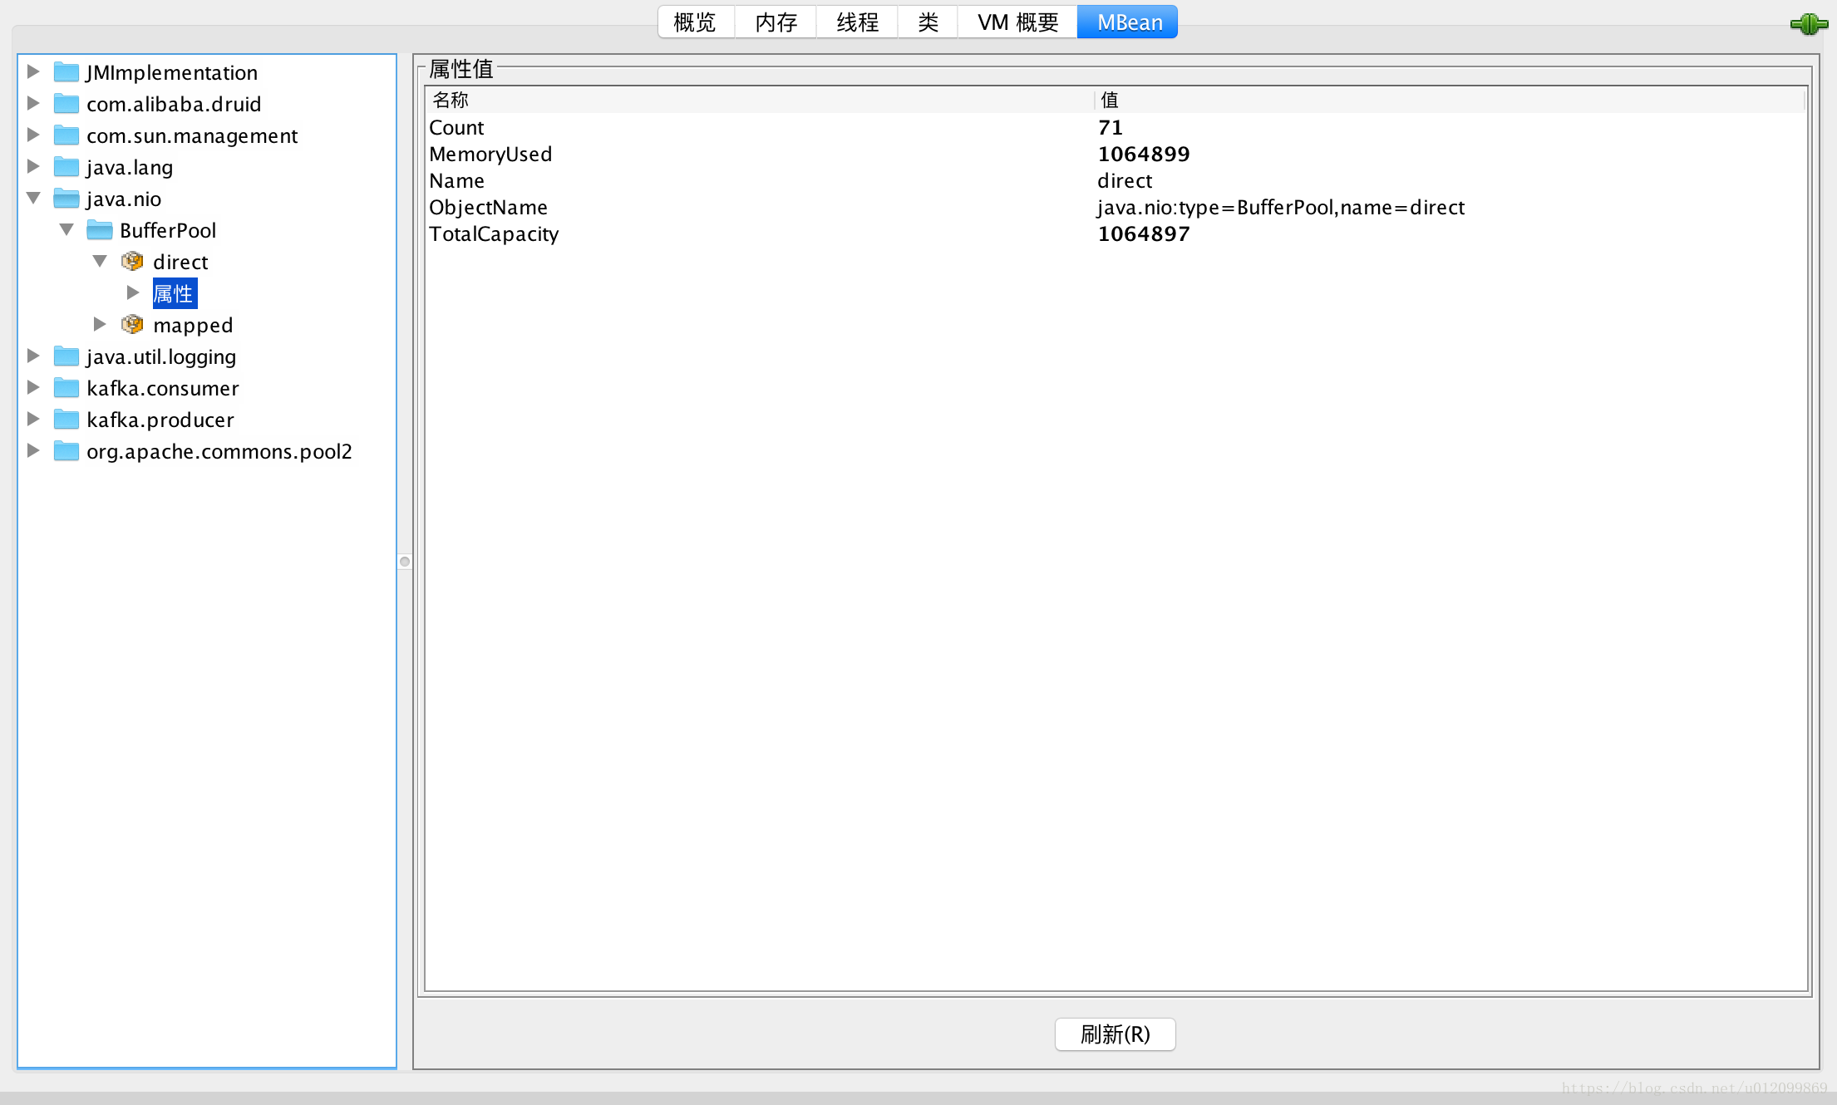Viewport: 1837px width, 1105px height.
Task: Select the org.apache.commons.pool2 label
Action: [x=219, y=451]
